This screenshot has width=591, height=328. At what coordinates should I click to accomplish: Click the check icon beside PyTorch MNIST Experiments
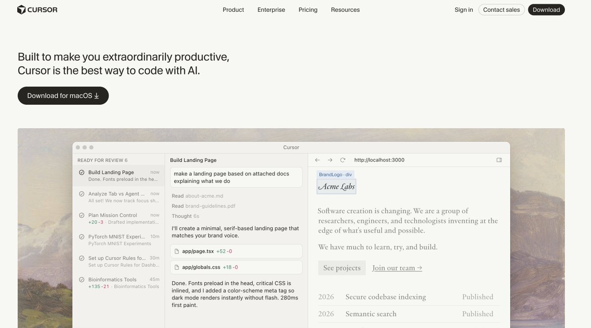pyautogui.click(x=81, y=237)
